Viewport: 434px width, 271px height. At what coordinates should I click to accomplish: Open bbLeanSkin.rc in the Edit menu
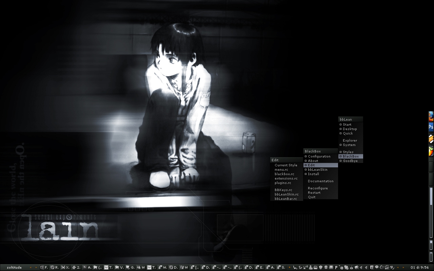point(287,194)
